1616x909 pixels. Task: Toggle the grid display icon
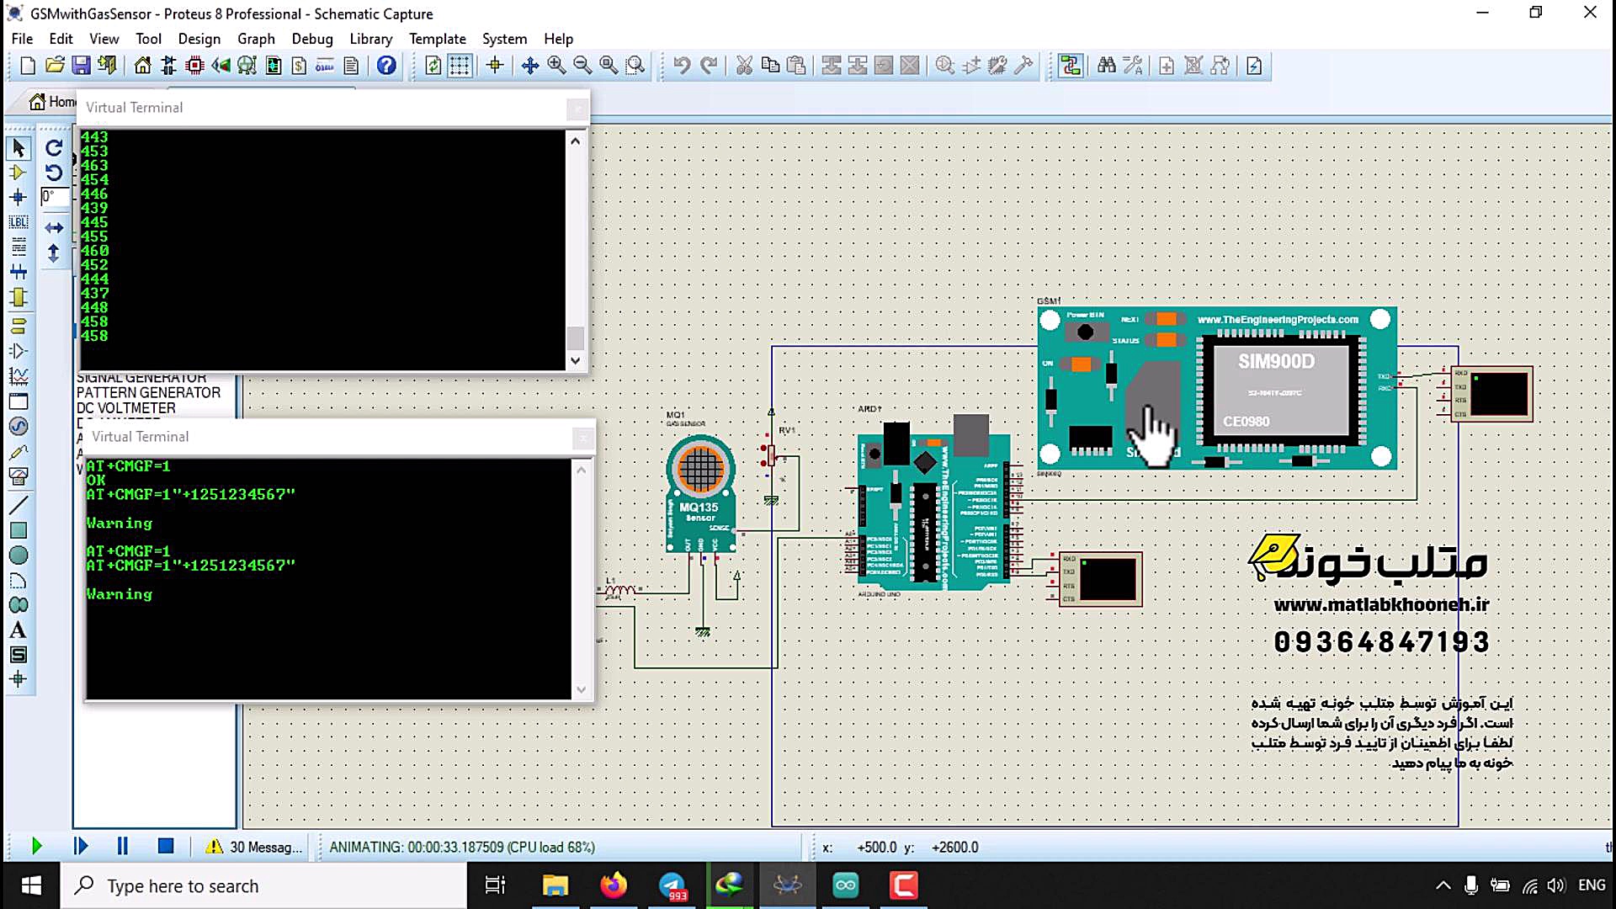click(460, 66)
